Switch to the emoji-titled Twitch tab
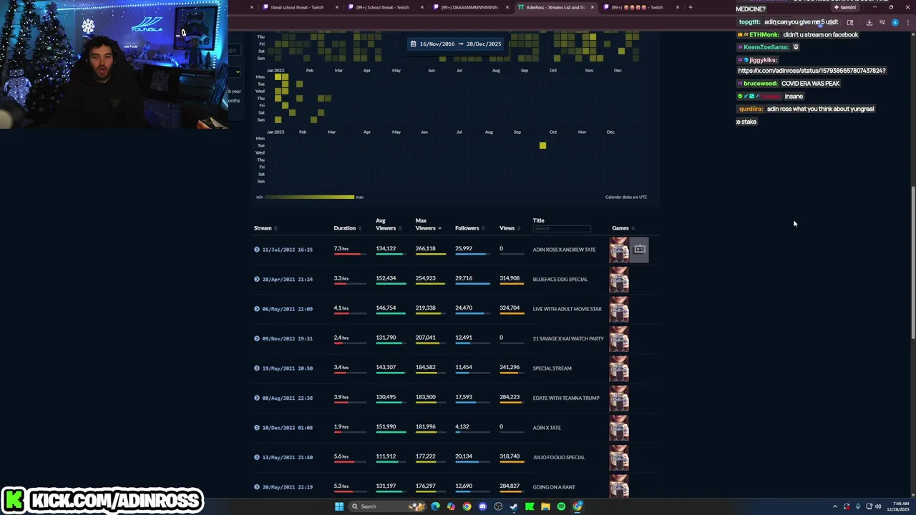Image resolution: width=916 pixels, height=515 pixels. point(637,7)
